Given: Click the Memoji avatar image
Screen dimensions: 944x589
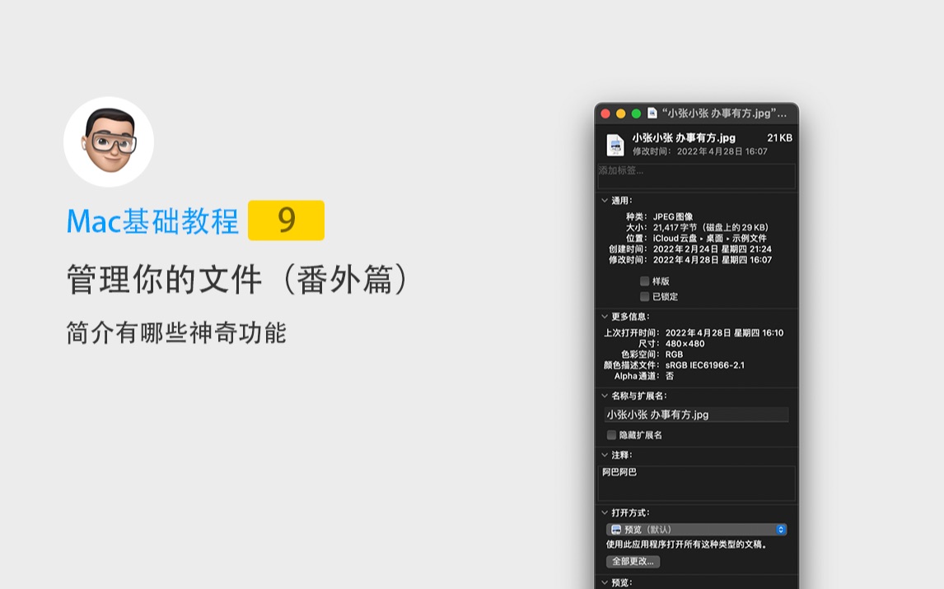Looking at the screenshot, I should pyautogui.click(x=109, y=141).
